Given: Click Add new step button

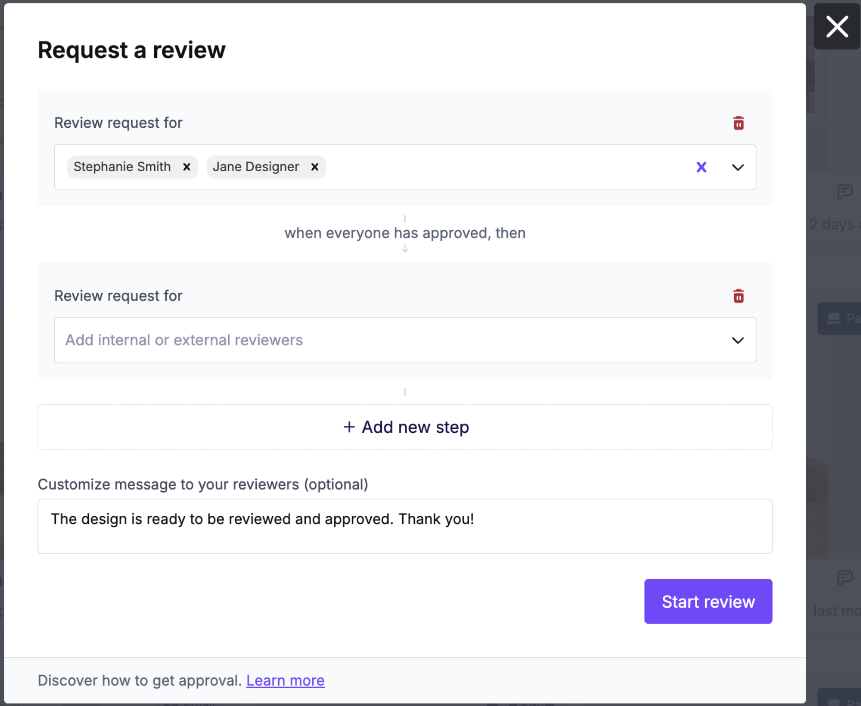Looking at the screenshot, I should tap(405, 427).
